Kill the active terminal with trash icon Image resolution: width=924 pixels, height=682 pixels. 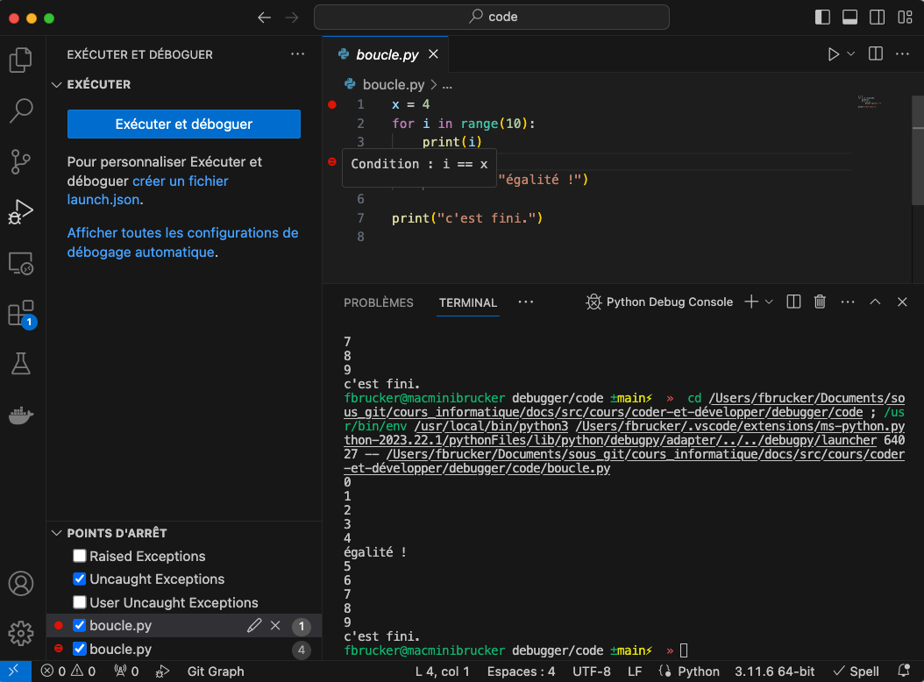[x=819, y=301]
